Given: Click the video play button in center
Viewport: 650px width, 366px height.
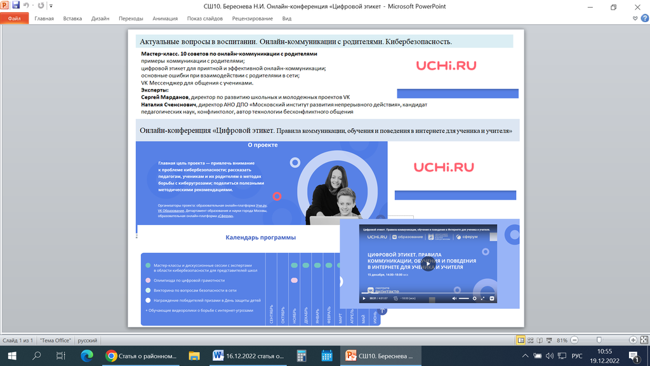Looking at the screenshot, I should coord(428,264).
